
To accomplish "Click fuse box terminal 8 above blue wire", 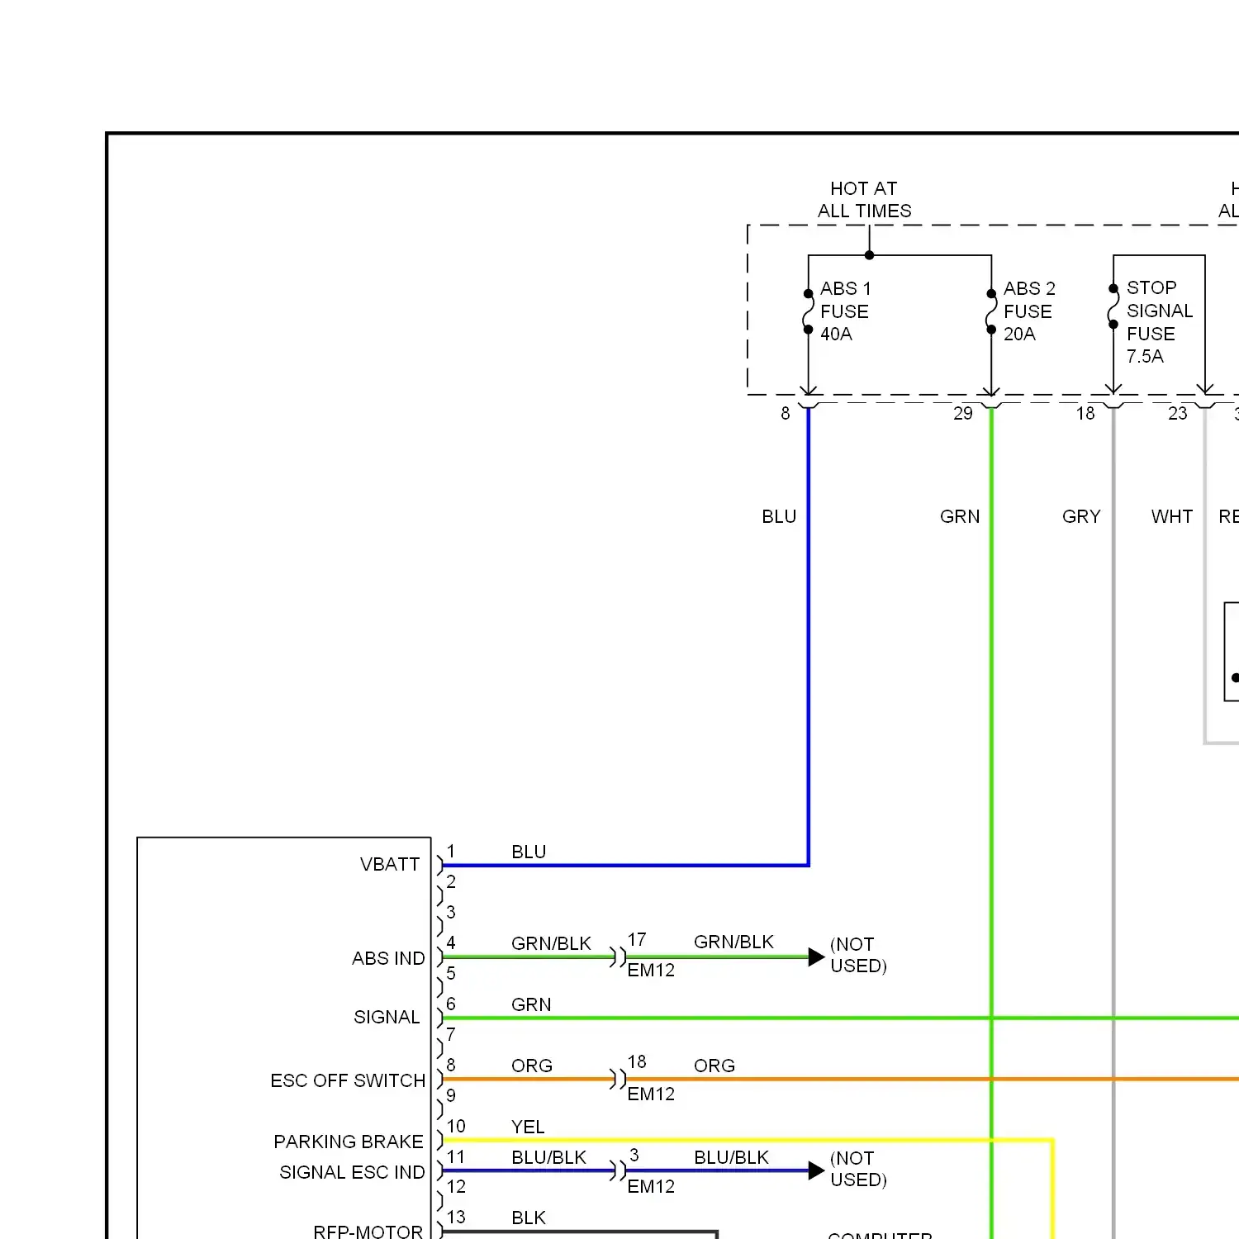I will (x=786, y=414).
